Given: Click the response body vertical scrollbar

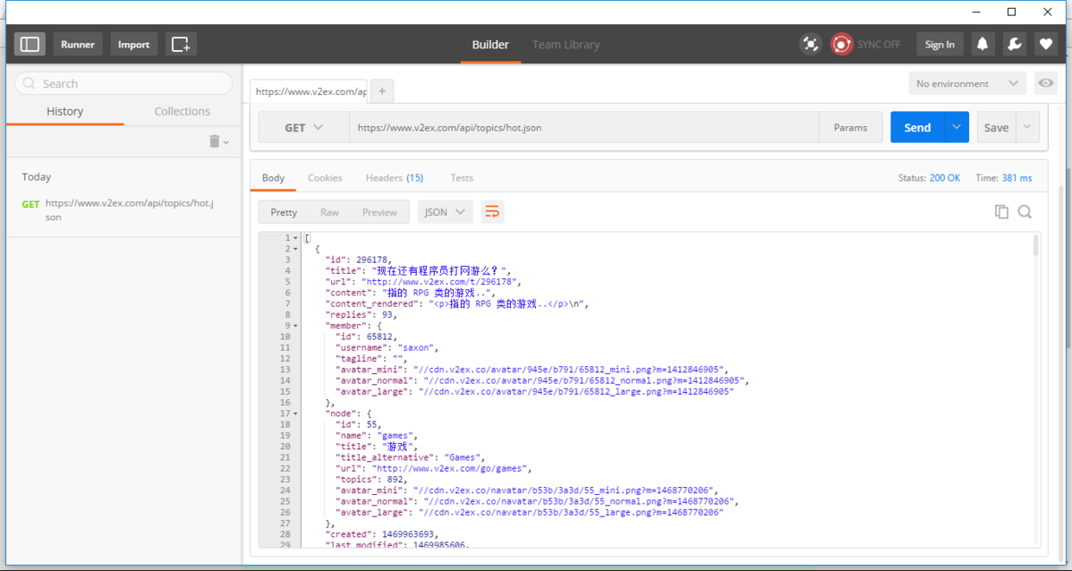Looking at the screenshot, I should 1036,245.
